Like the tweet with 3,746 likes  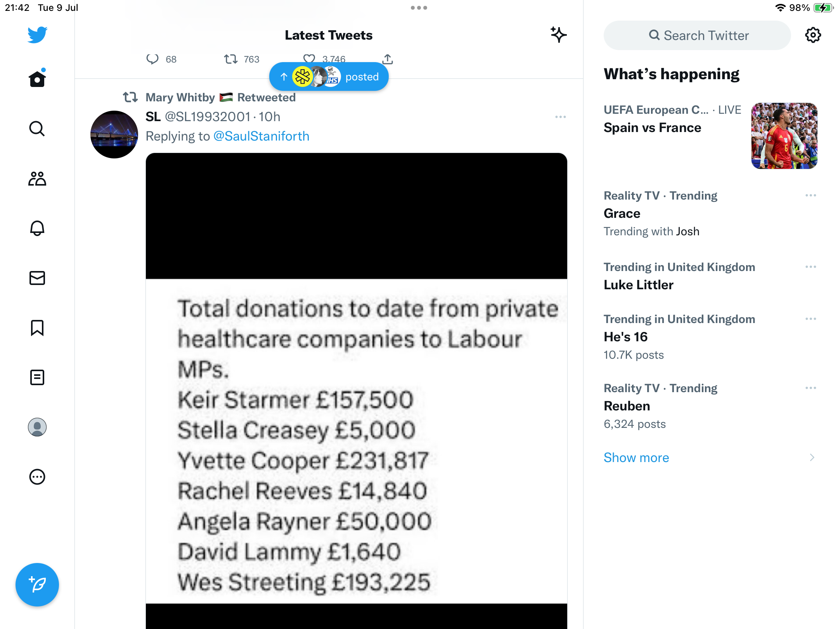tap(309, 59)
